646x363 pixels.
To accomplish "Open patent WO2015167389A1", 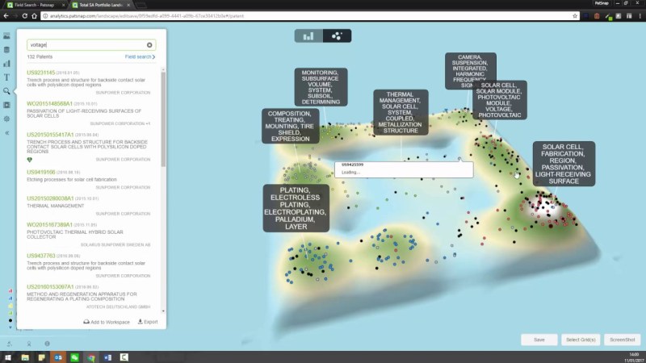I will 49,225.
